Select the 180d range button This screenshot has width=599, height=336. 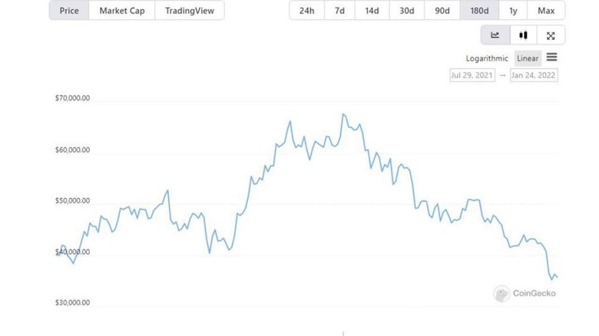click(479, 11)
